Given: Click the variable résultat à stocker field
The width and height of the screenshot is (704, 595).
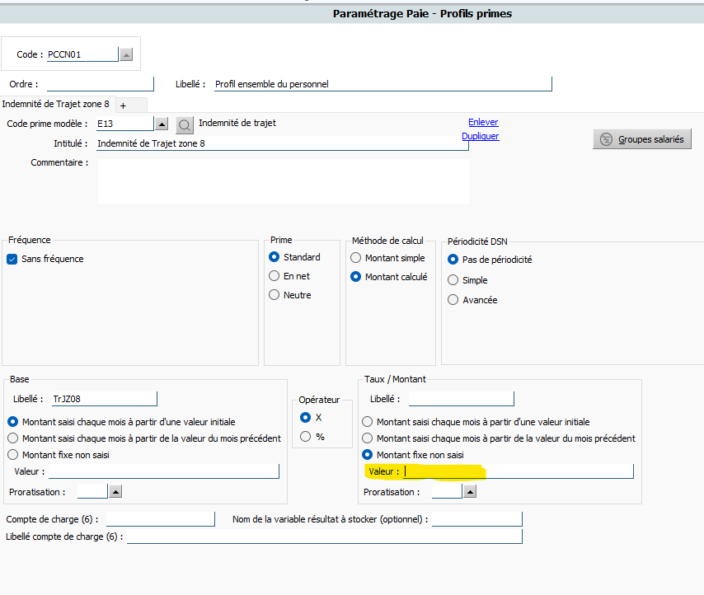Looking at the screenshot, I should 476,519.
